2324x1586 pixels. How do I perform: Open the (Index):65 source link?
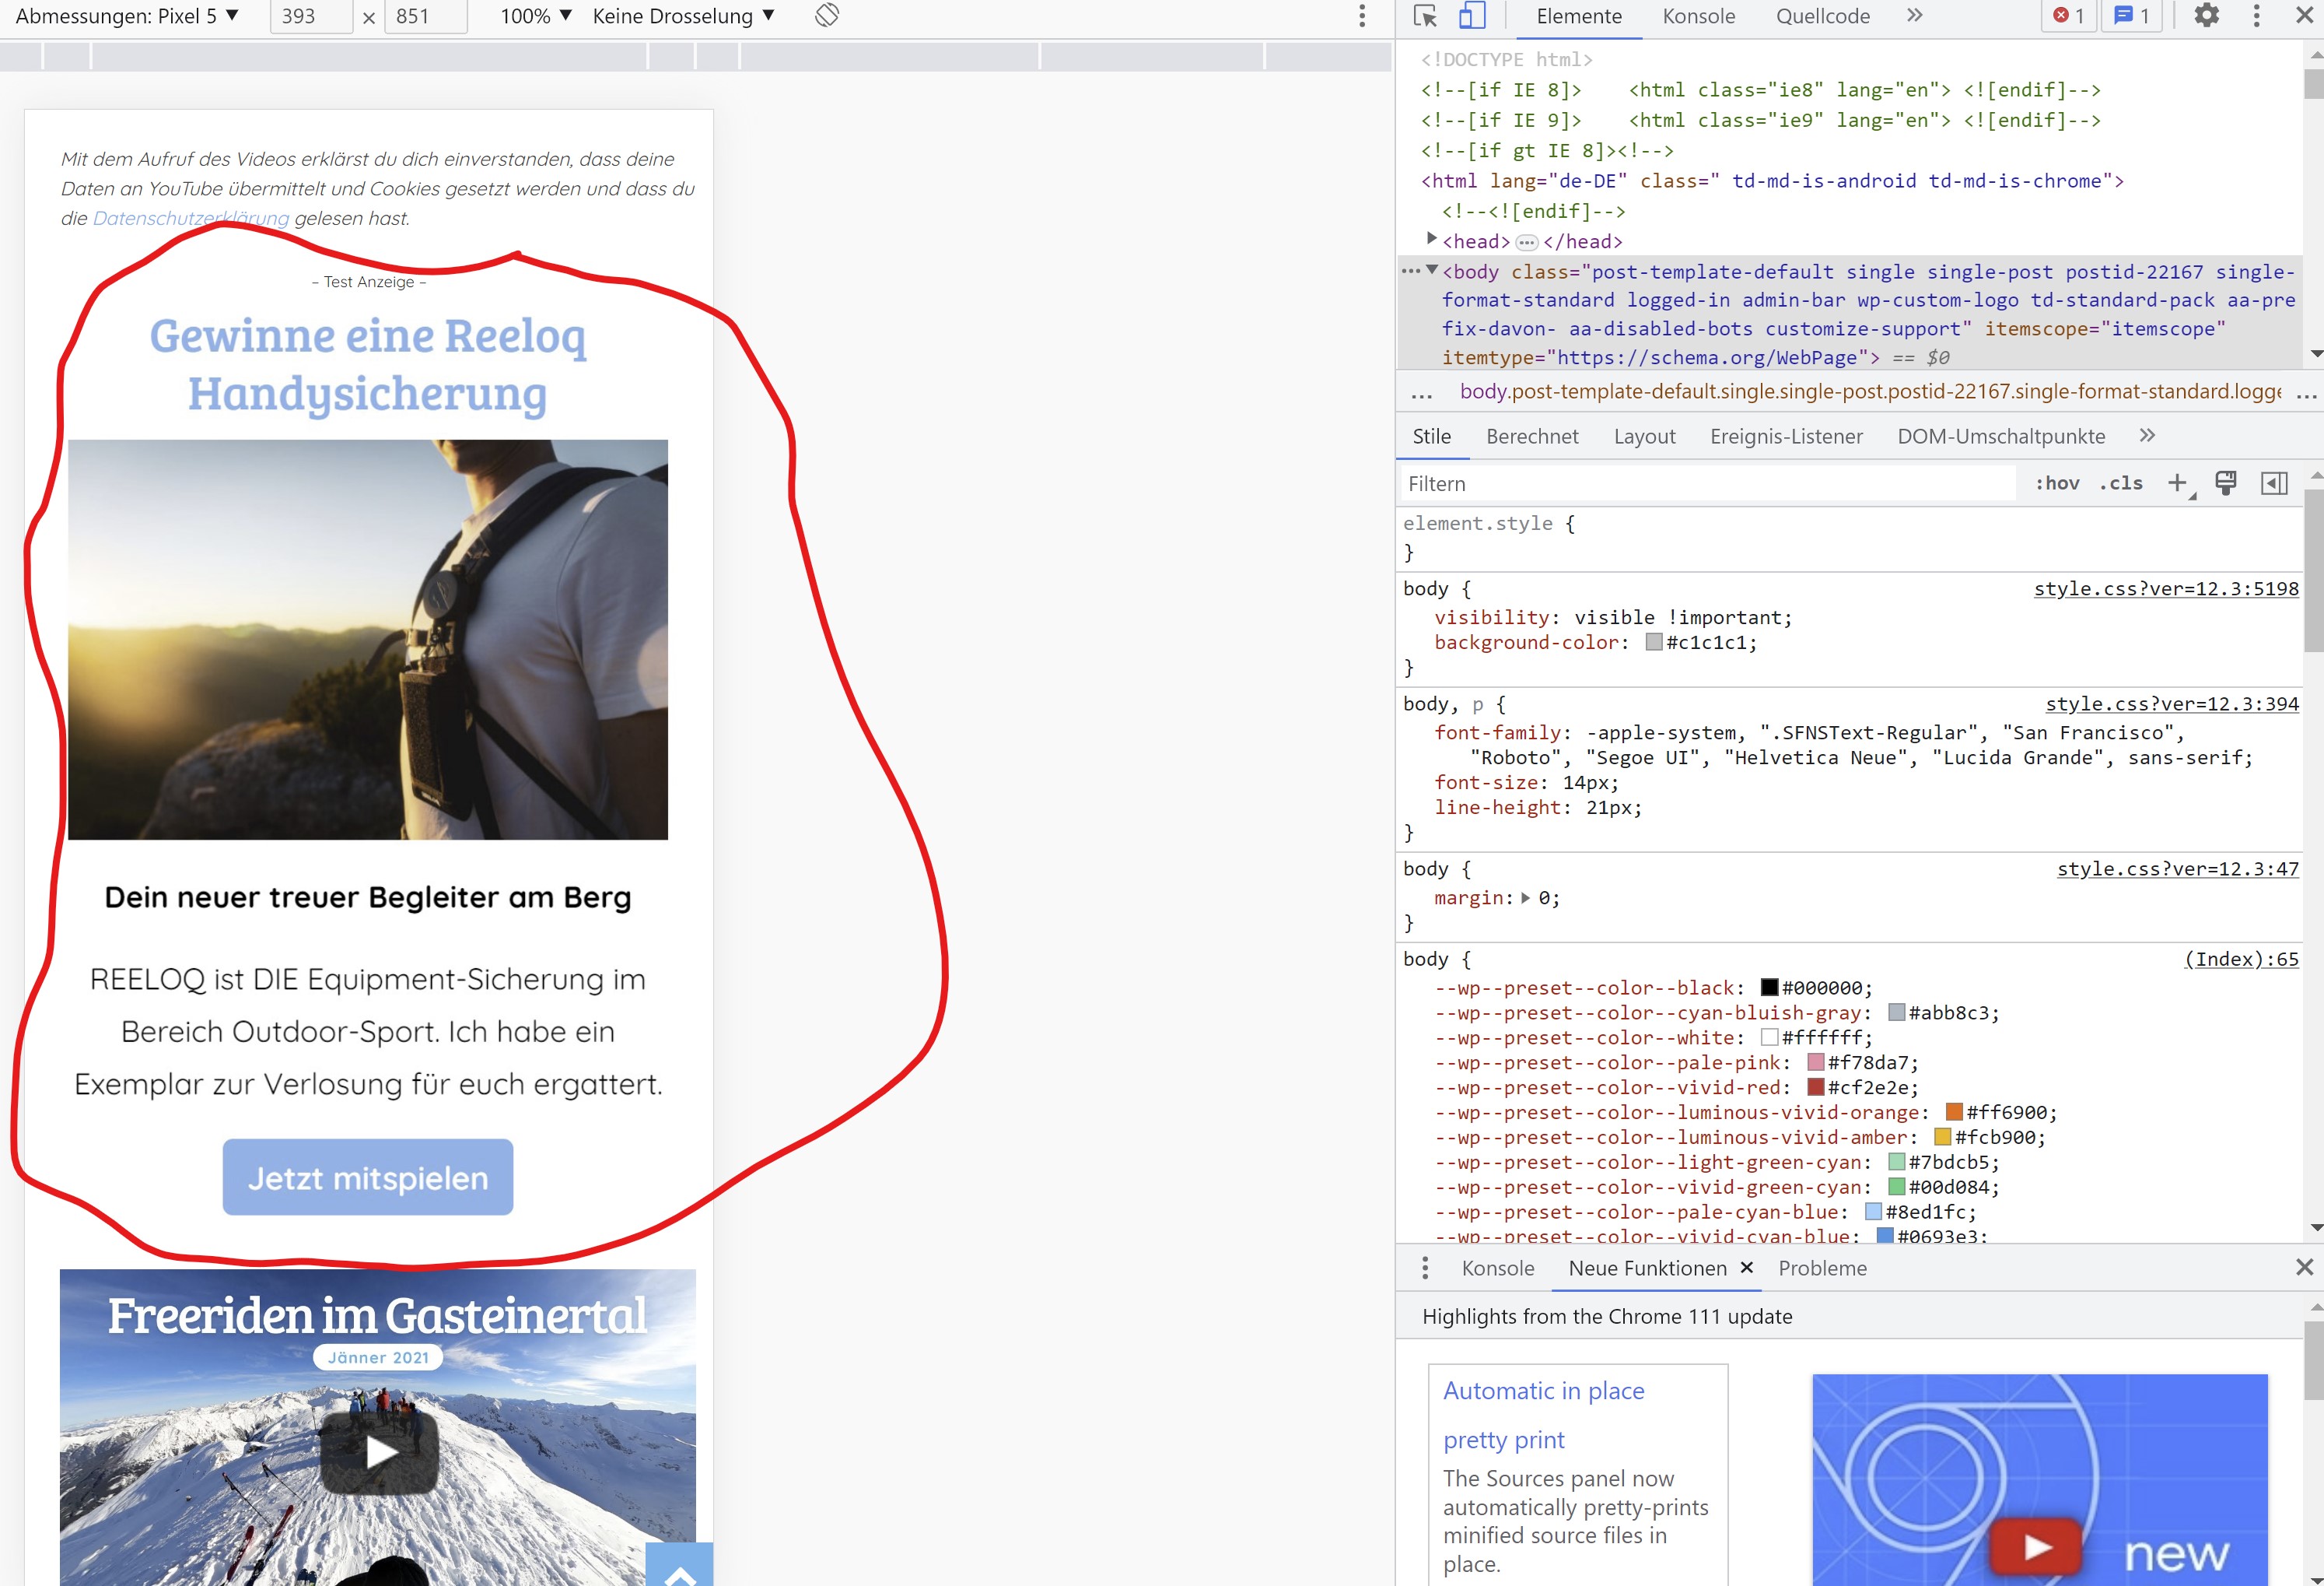click(x=2241, y=959)
